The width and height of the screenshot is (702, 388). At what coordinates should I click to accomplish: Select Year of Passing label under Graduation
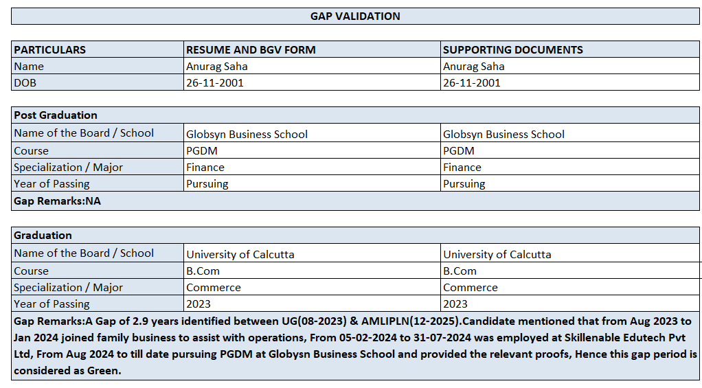(52, 304)
